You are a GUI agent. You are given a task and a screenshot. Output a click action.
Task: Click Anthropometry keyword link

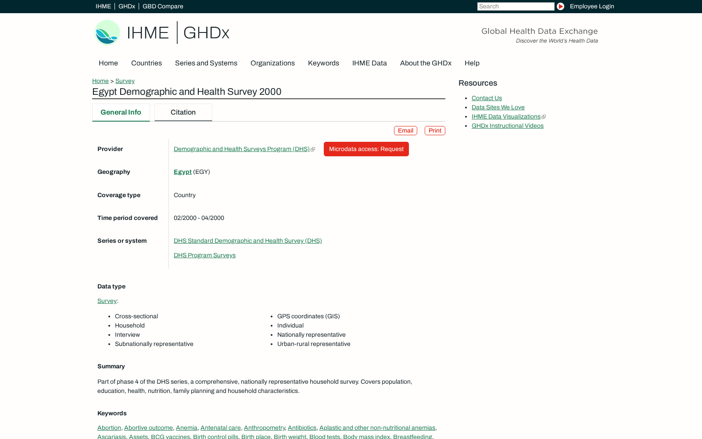(x=265, y=428)
